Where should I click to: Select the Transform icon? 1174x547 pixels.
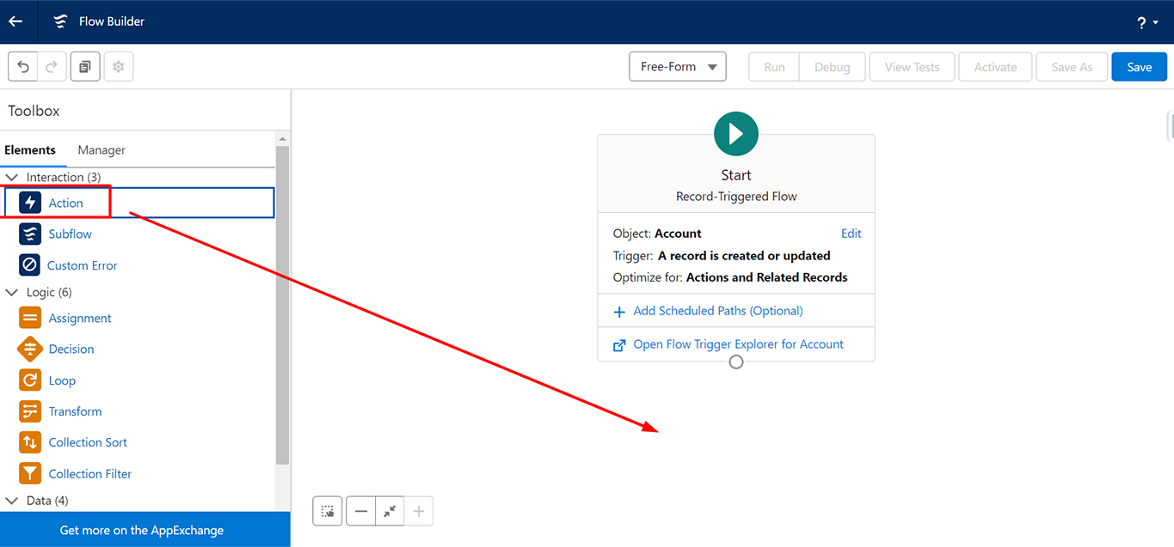pyautogui.click(x=30, y=410)
